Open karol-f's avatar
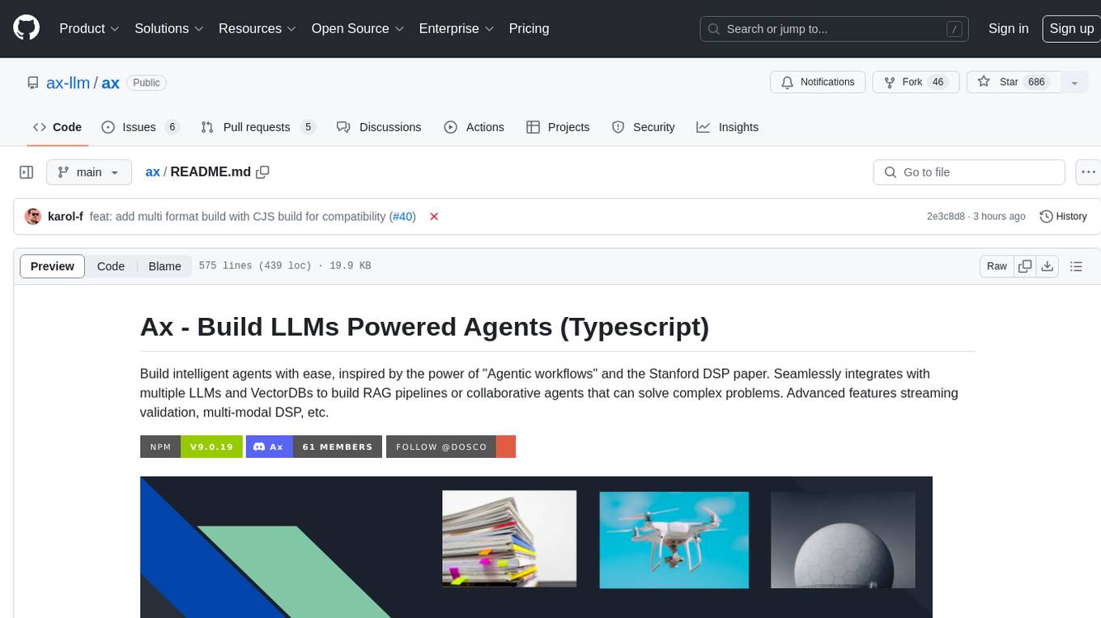 [33, 216]
